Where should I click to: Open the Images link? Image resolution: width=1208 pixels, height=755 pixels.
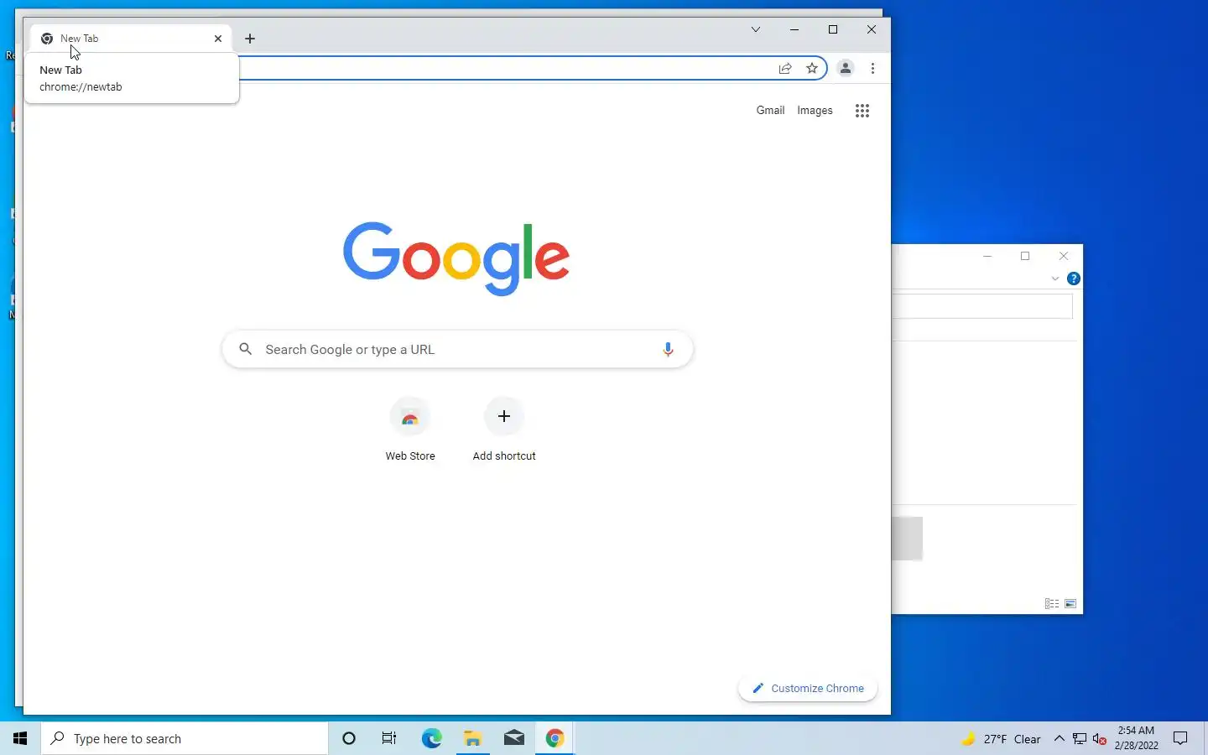coord(815,111)
